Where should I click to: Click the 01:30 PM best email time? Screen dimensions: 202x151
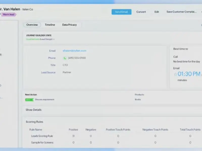click(189, 74)
